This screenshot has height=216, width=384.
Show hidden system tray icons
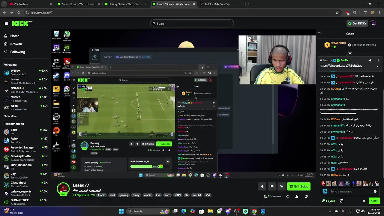click(x=330, y=211)
